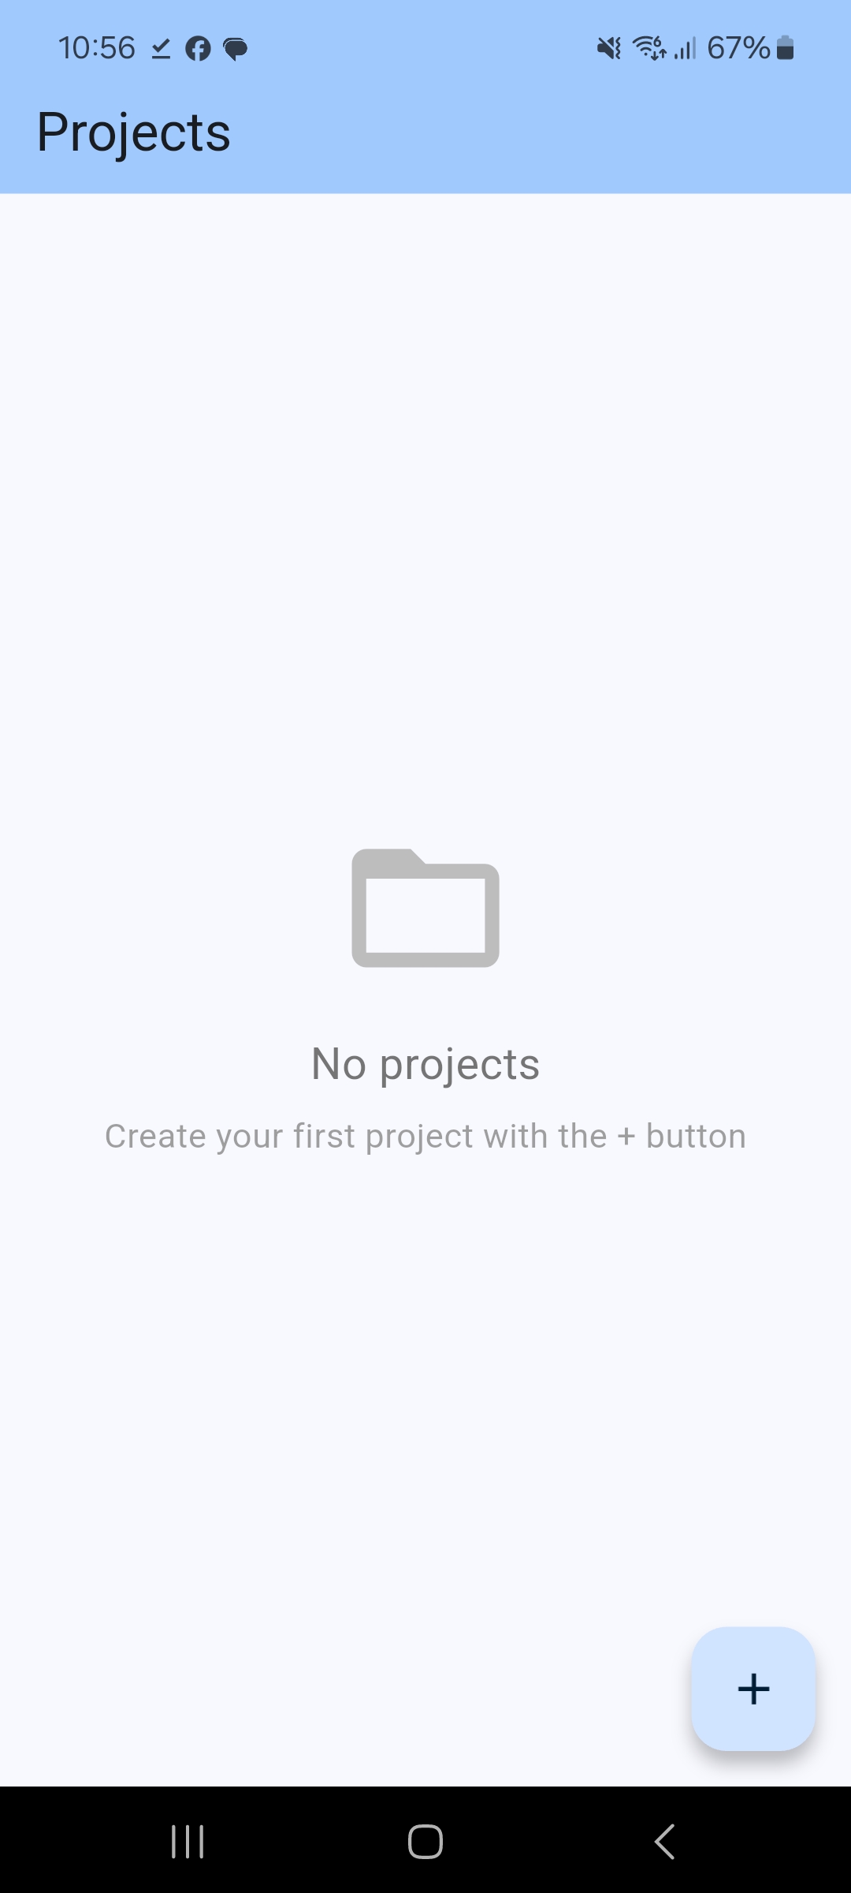Tap the Wi-Fi status icon
This screenshot has height=1893, width=851.
point(649,48)
